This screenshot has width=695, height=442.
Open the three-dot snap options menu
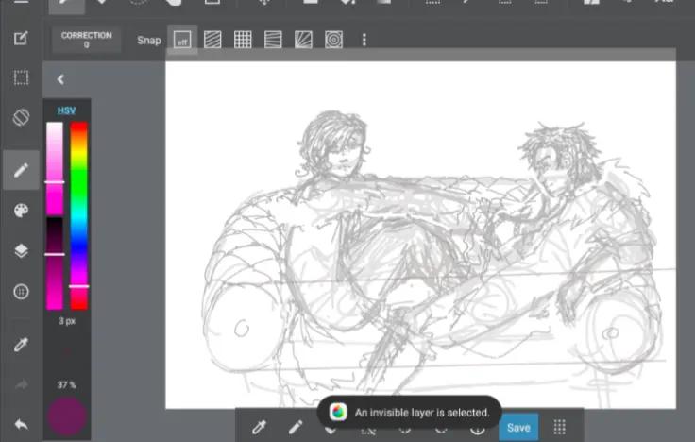364,40
